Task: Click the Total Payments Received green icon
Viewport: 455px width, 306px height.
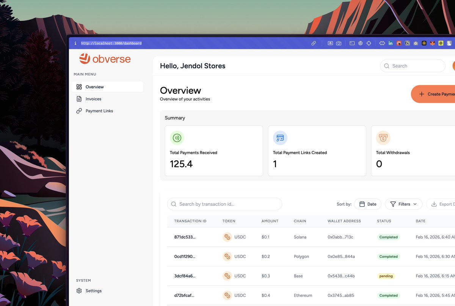Action: point(177,138)
